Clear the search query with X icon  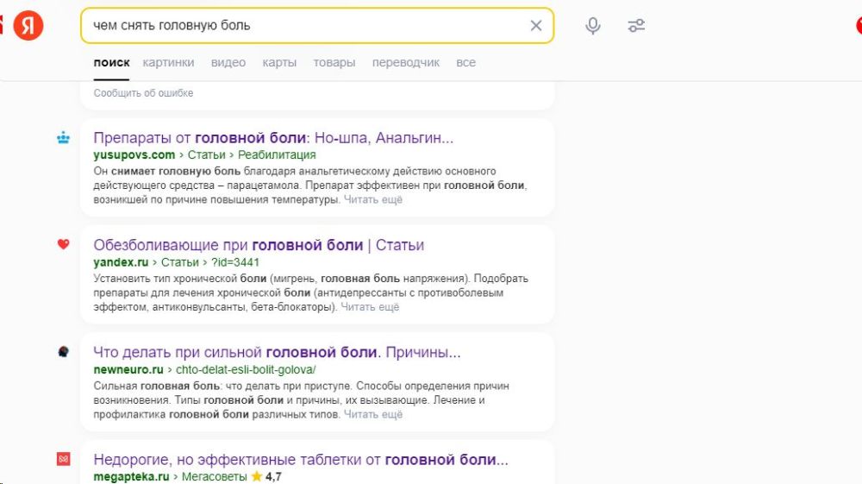536,26
